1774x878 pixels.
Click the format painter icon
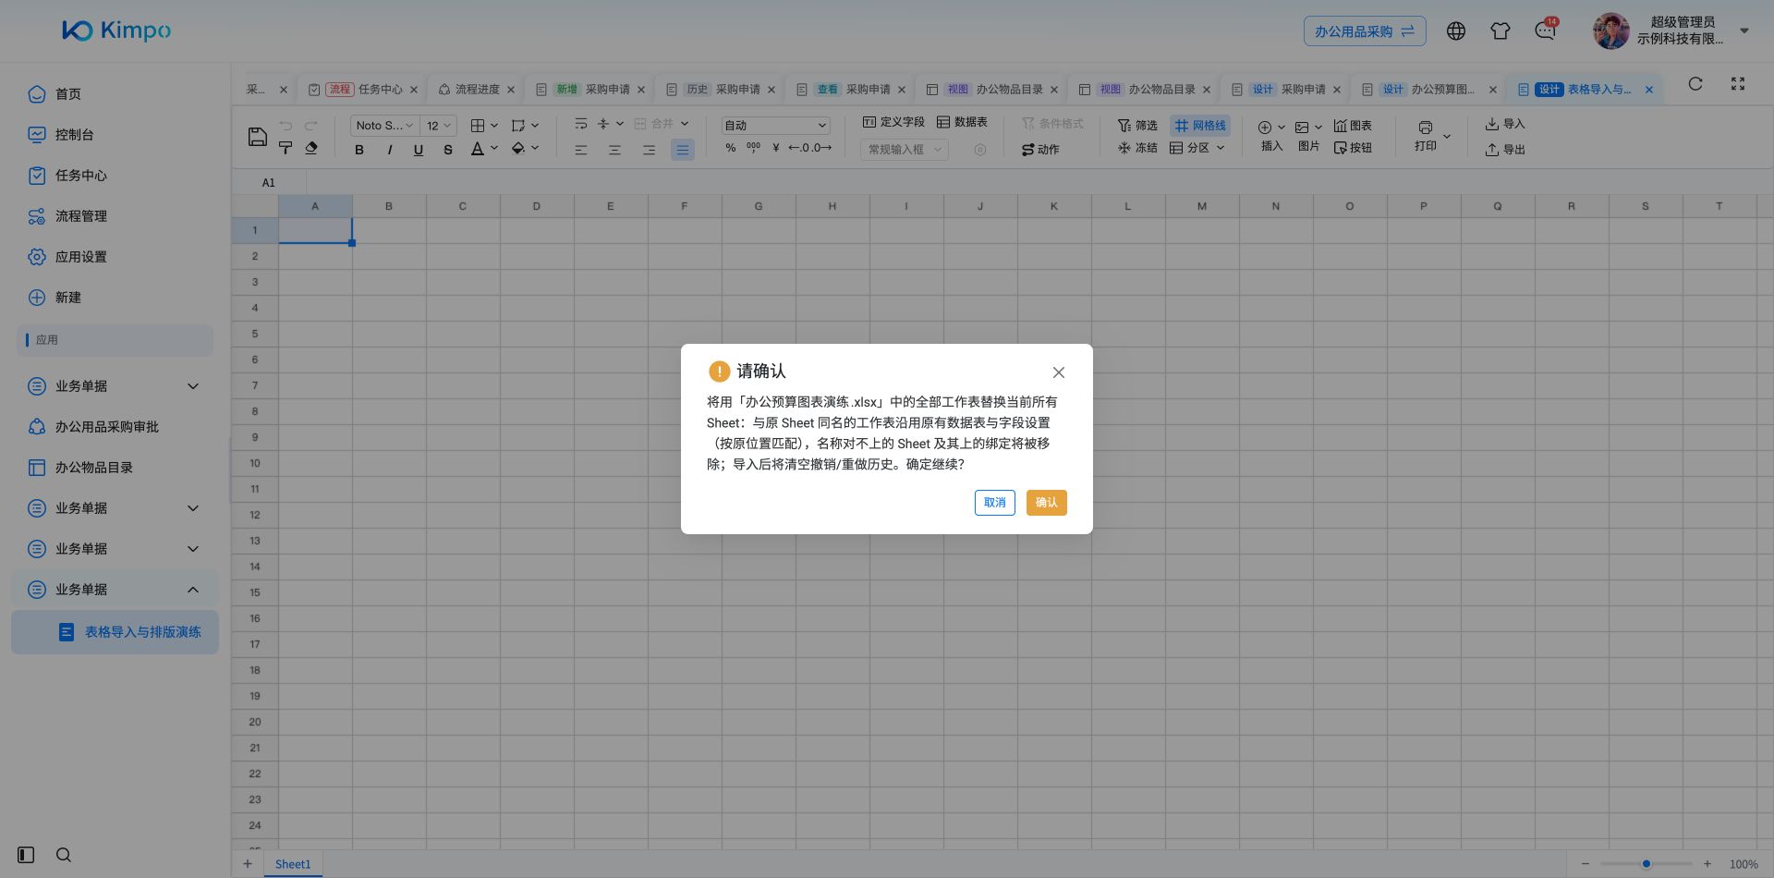(286, 149)
